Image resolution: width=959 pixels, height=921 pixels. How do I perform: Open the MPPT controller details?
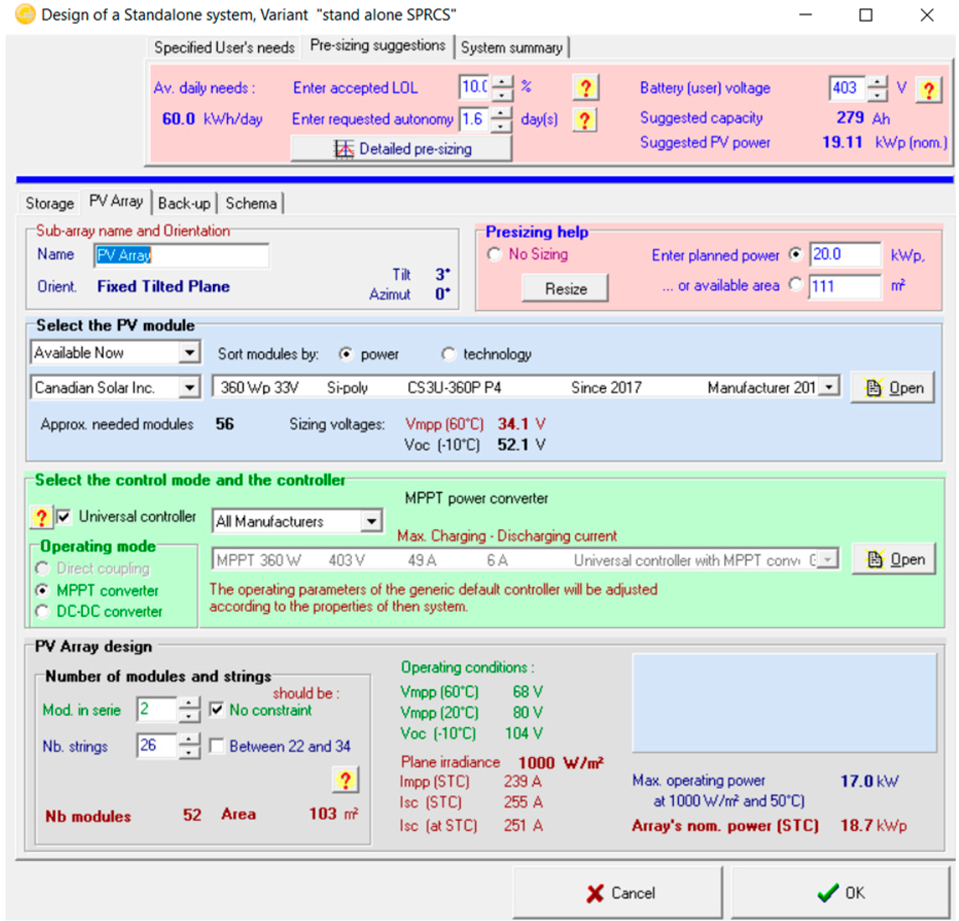pos(893,559)
